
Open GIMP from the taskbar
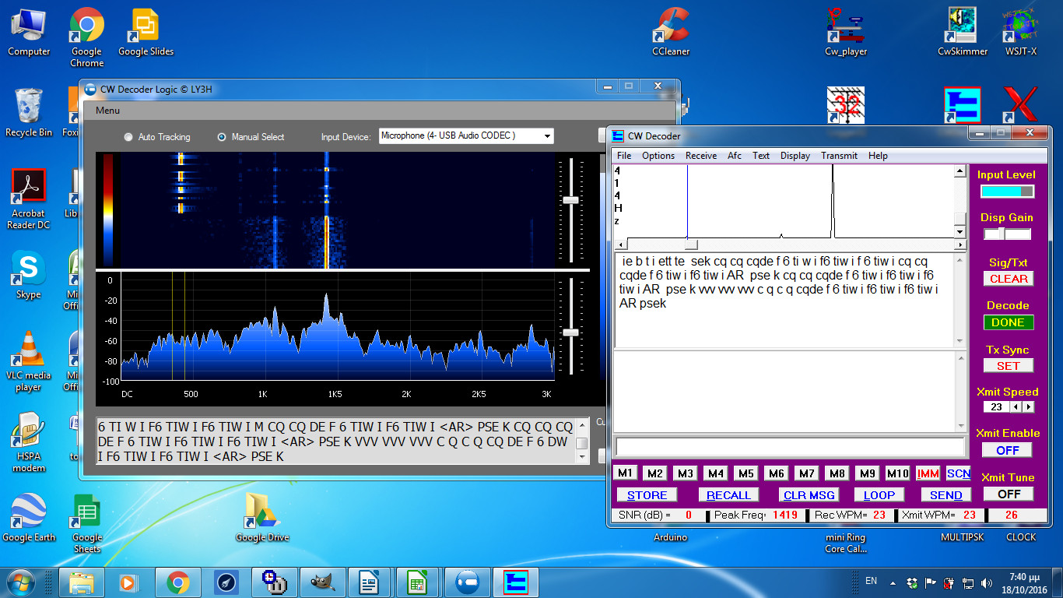tap(322, 581)
